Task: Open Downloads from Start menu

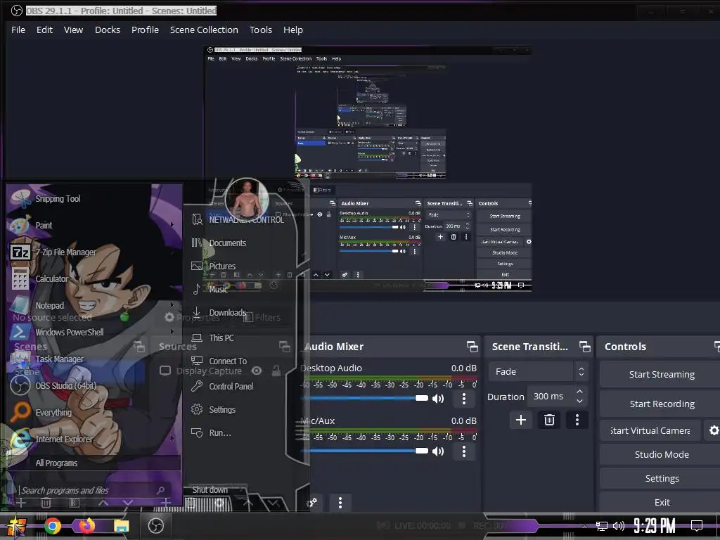Action: [x=227, y=313]
